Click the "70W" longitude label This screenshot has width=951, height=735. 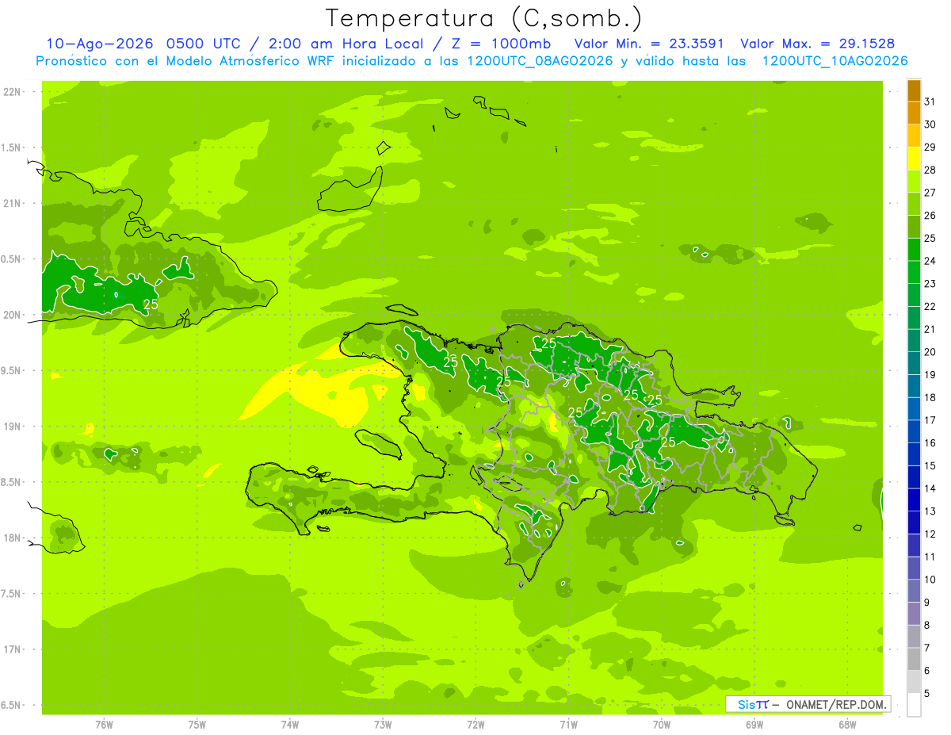coord(662,725)
